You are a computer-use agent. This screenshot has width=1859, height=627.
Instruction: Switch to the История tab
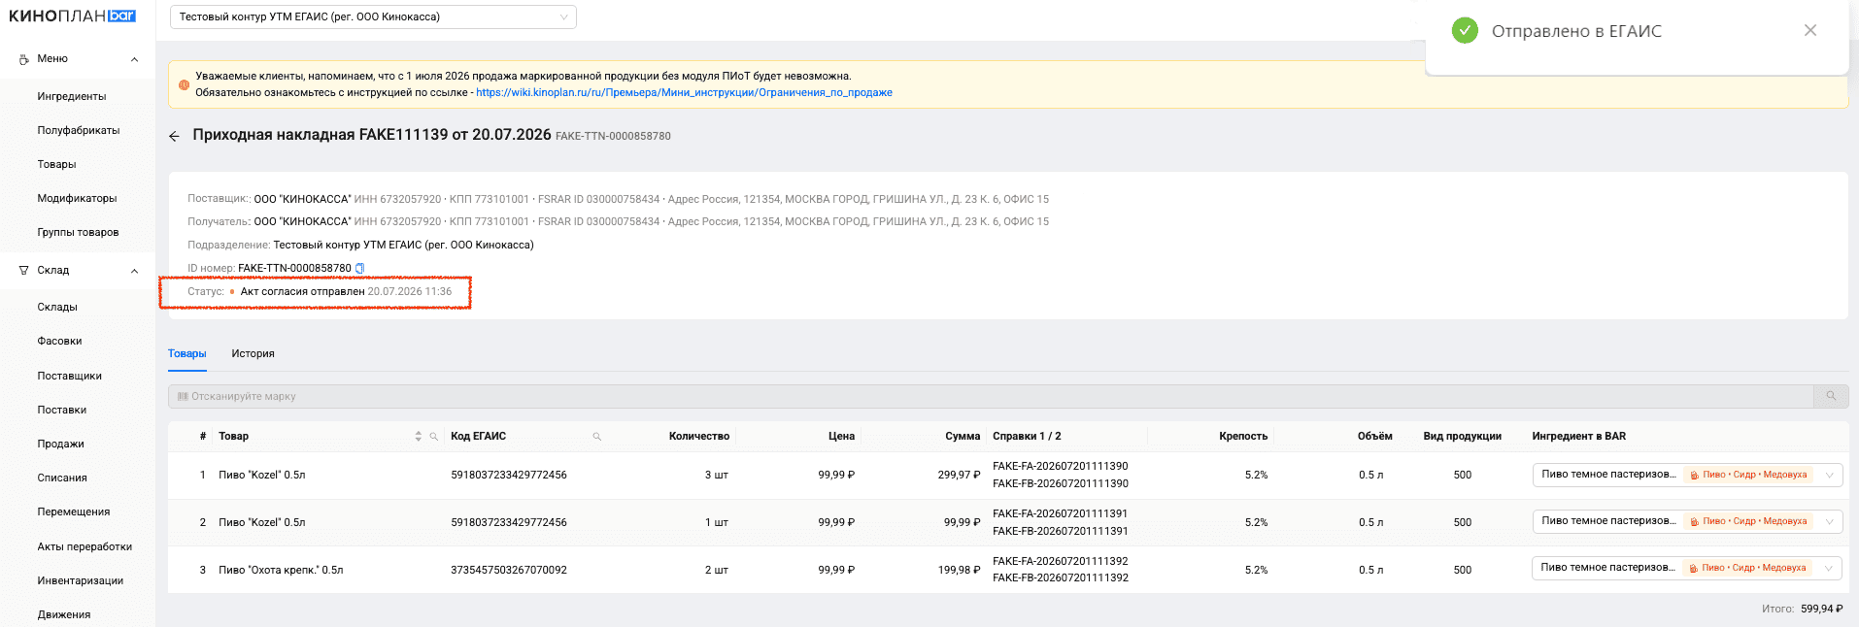pyautogui.click(x=253, y=353)
